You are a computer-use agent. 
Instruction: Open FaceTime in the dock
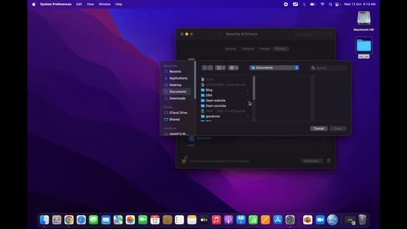(142, 220)
